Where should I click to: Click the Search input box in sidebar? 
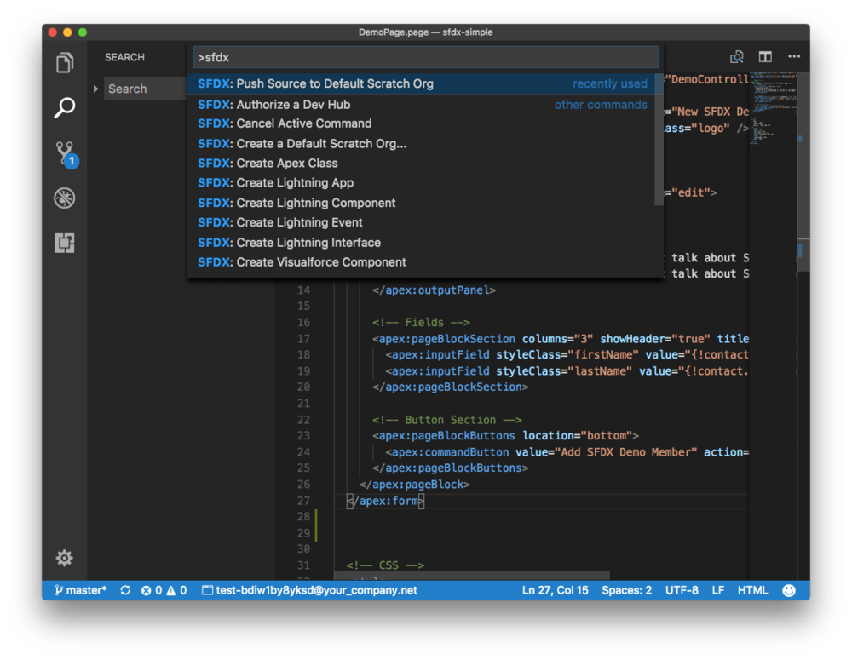[145, 89]
